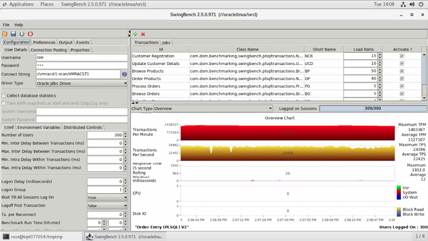The width and height of the screenshot is (428, 241).
Task: Uncheck Activate for Customer Registration
Action: pyautogui.click(x=402, y=56)
